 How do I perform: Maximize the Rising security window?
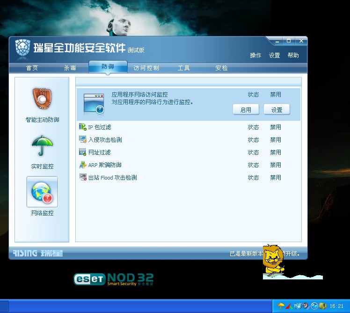click(x=289, y=41)
